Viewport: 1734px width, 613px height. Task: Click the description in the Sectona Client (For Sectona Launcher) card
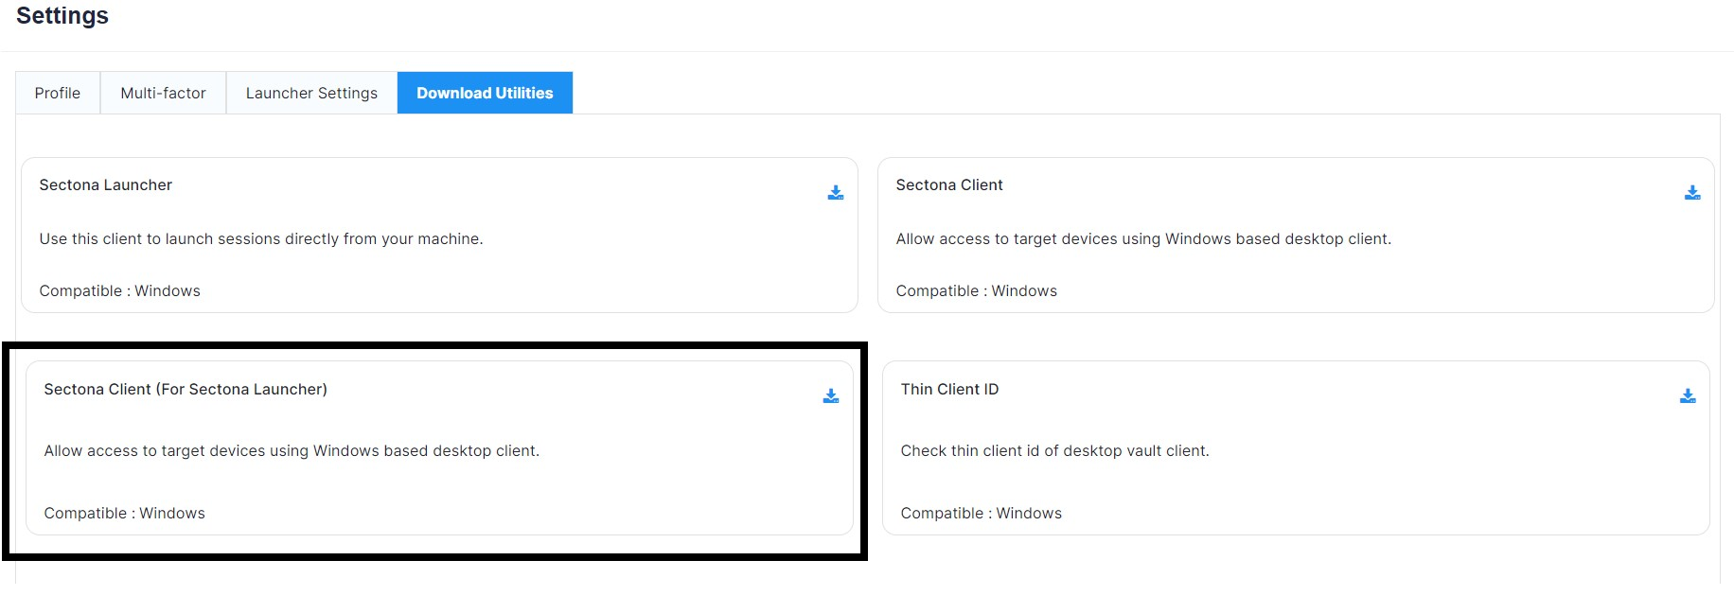coord(292,451)
